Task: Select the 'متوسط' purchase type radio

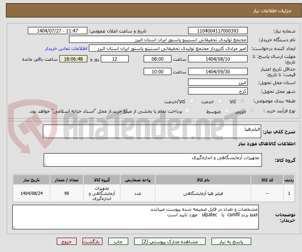Action: (227, 111)
